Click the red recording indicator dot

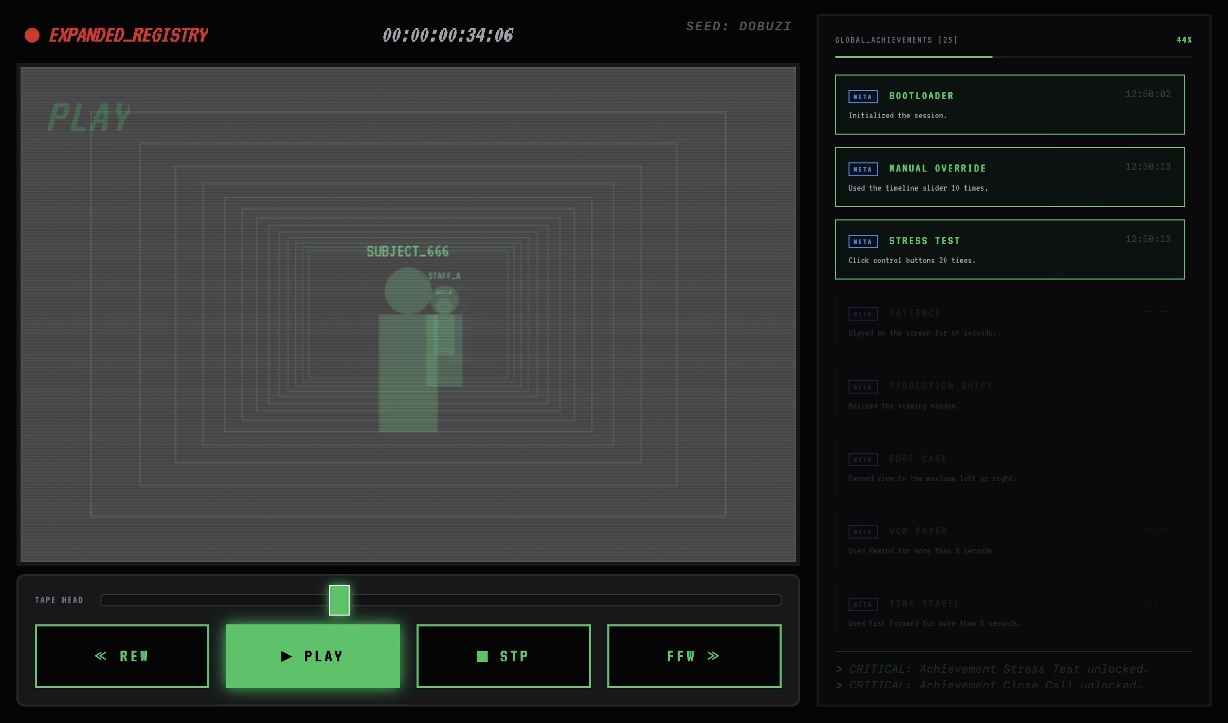(x=32, y=35)
